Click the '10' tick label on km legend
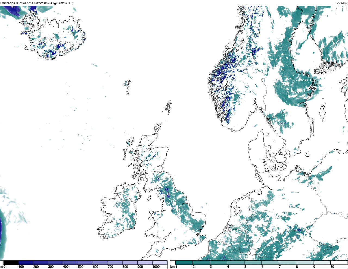348x269 pixels. 332,267
